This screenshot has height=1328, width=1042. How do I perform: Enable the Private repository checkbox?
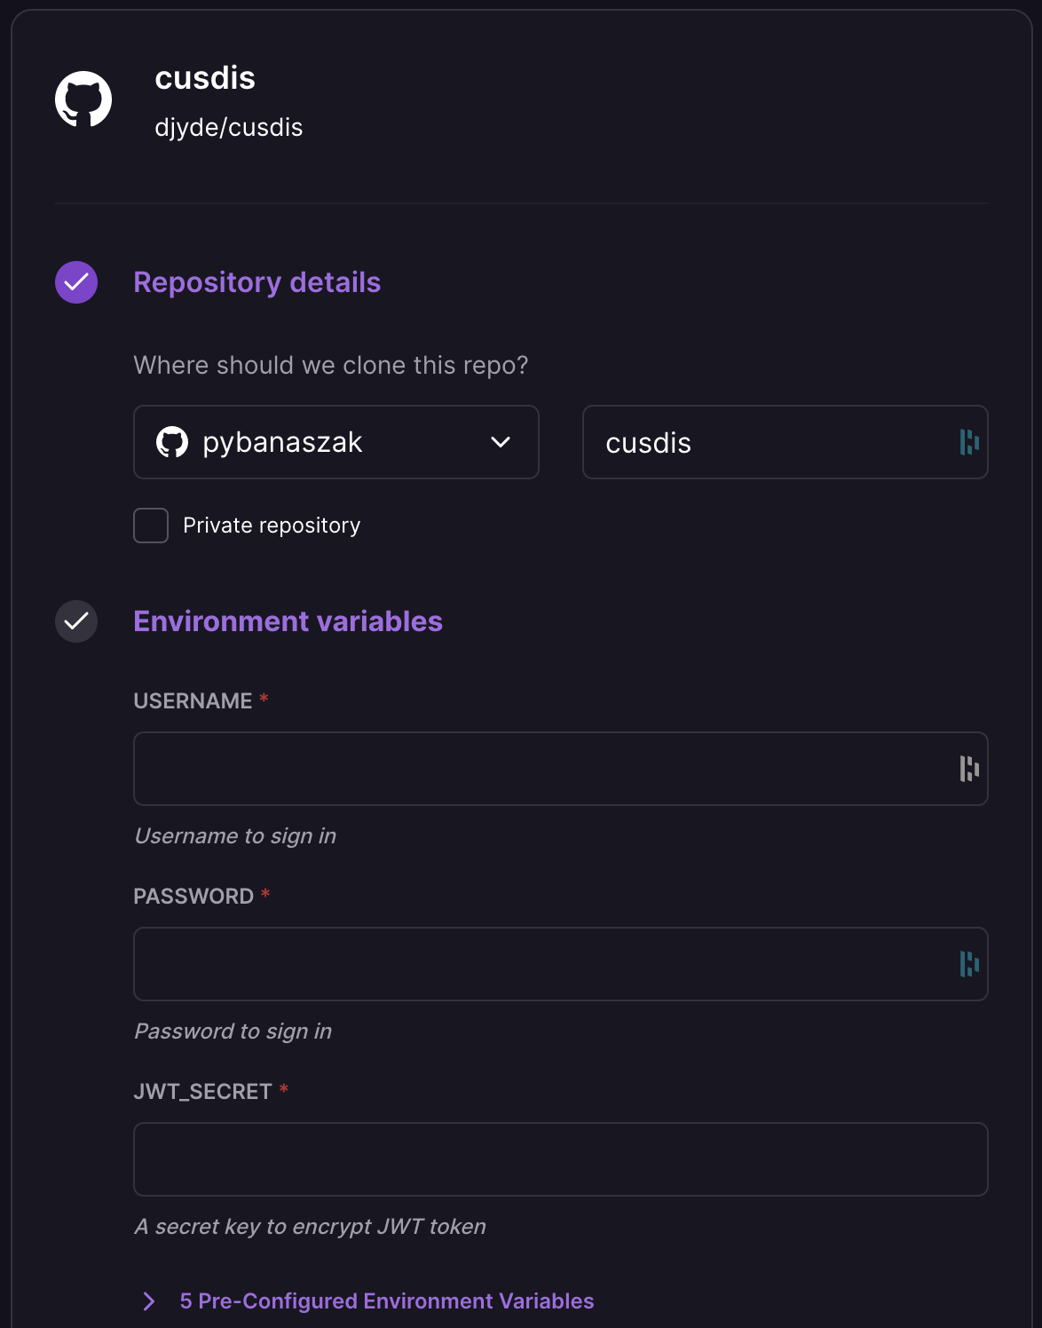(151, 526)
